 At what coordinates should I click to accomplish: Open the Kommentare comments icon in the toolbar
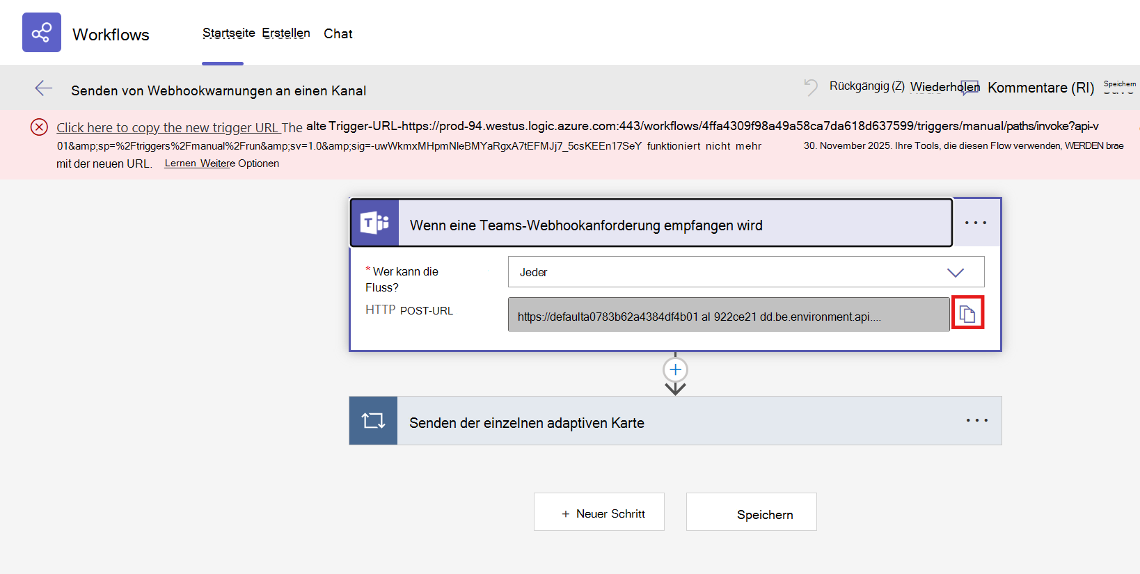(970, 87)
